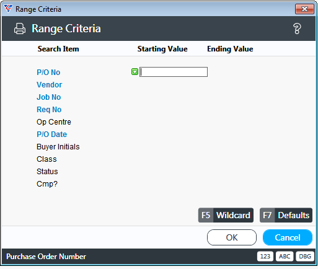Select the Req No search item
This screenshot has height=269, width=318.
(x=49, y=110)
